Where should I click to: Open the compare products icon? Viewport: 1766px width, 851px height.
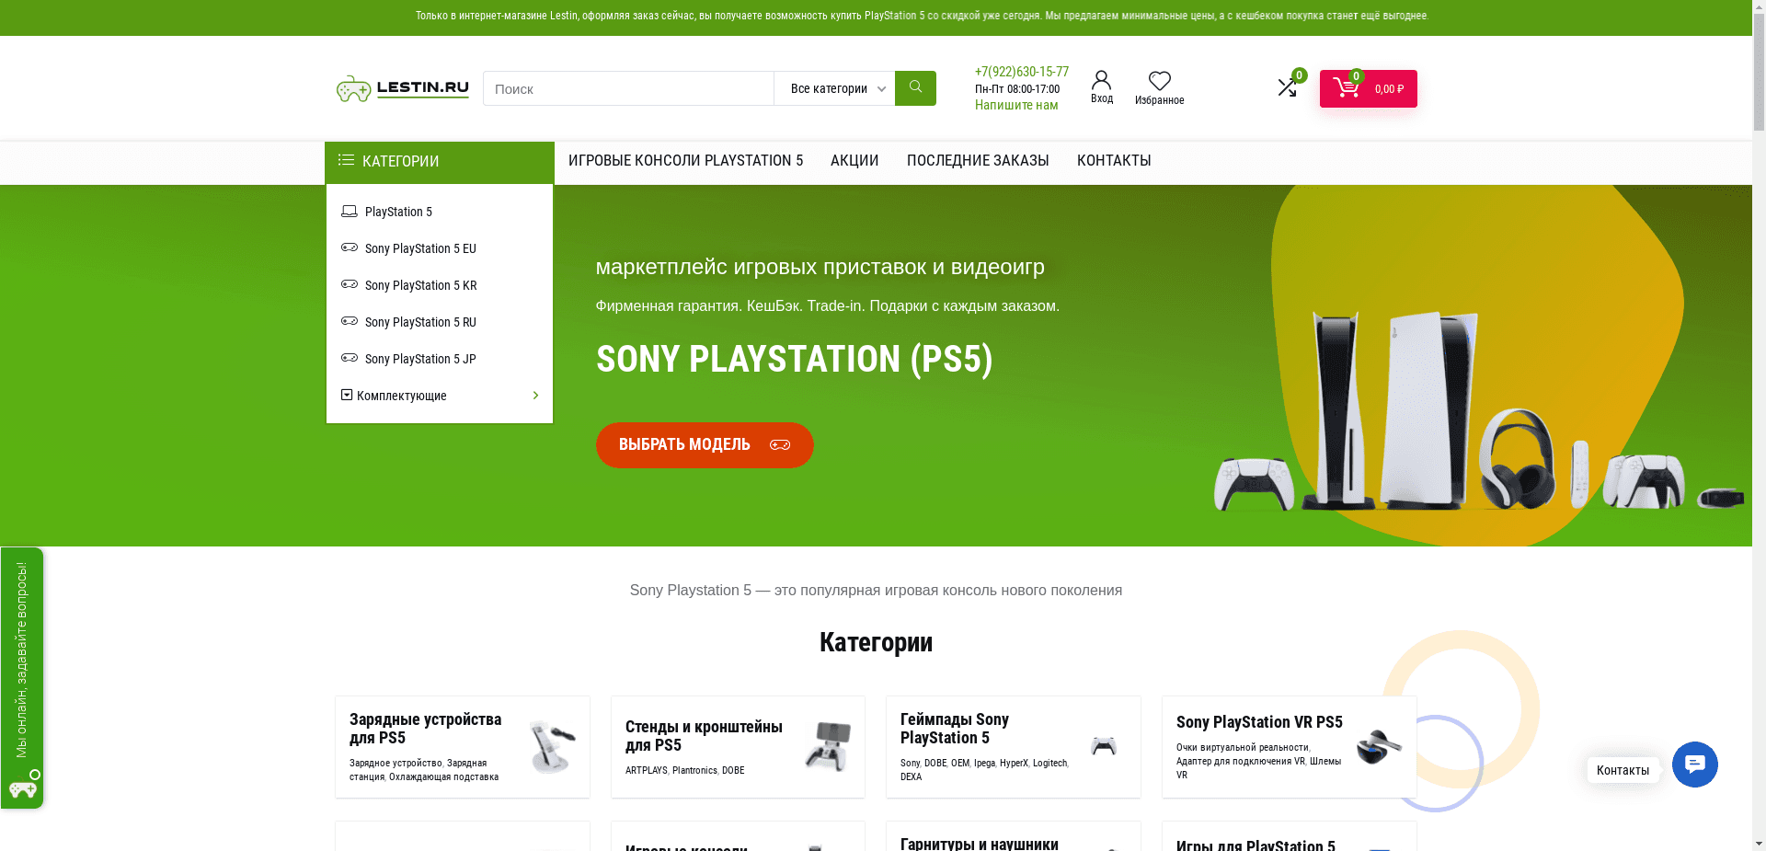pyautogui.click(x=1287, y=87)
